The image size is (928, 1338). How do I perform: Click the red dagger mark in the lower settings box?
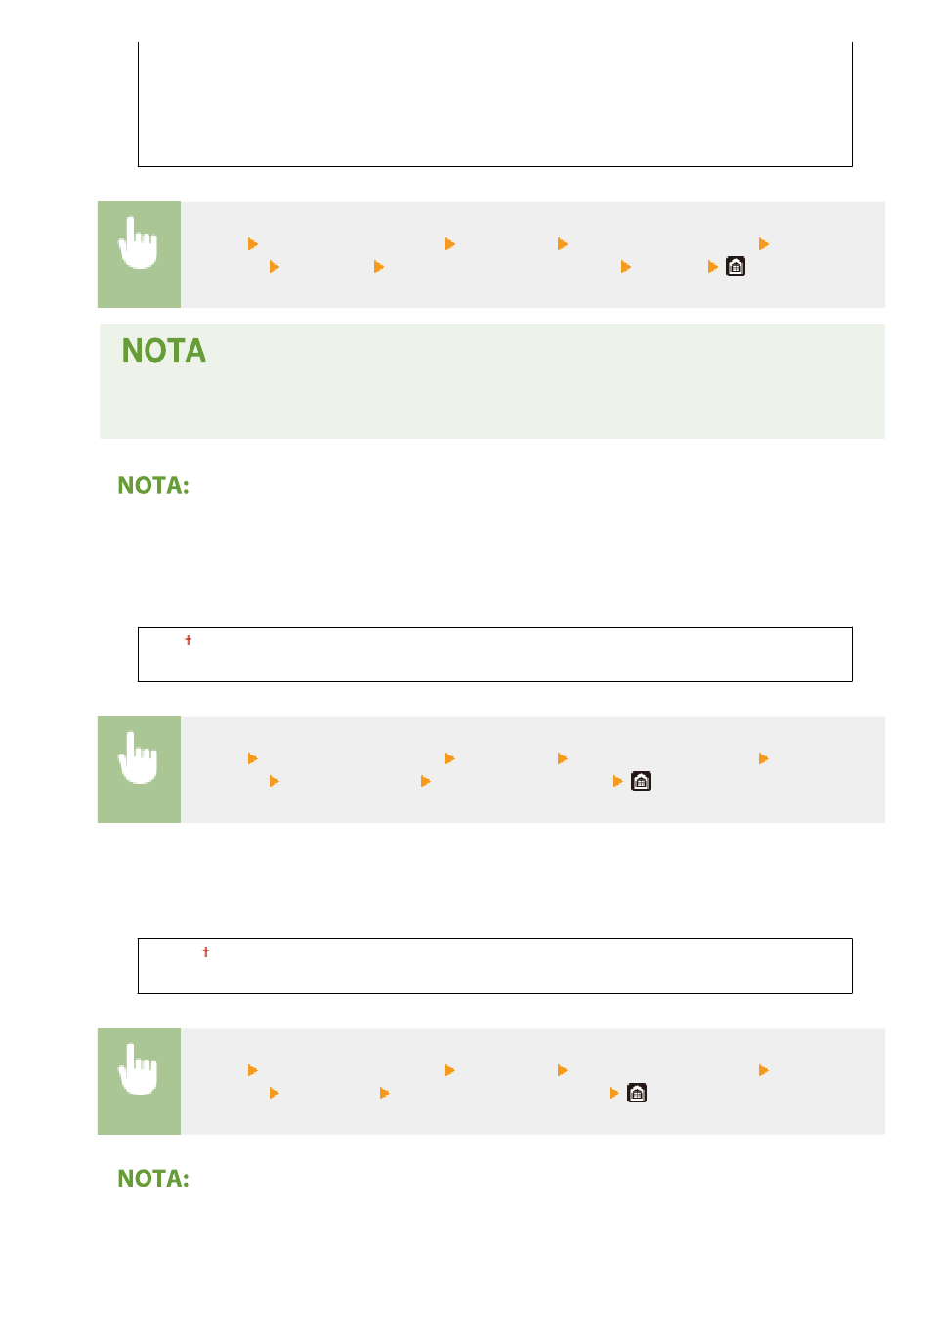coord(205,952)
